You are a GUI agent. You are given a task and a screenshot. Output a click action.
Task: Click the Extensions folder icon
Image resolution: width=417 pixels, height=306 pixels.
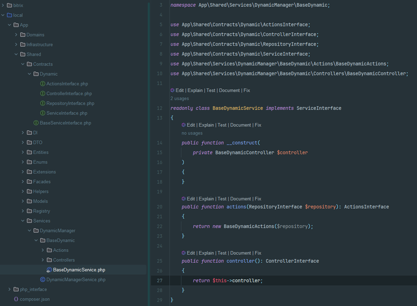click(x=30, y=172)
